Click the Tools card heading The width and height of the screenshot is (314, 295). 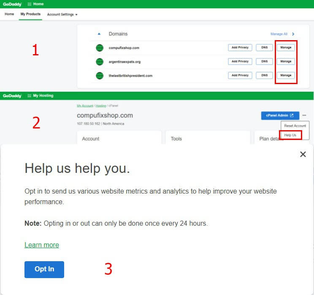(176, 139)
